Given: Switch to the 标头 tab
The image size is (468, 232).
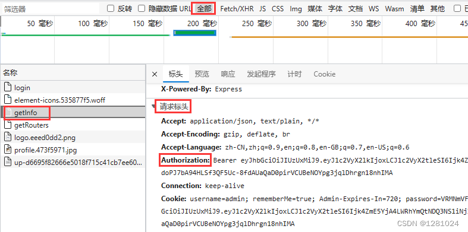Looking at the screenshot, I should pyautogui.click(x=176, y=74).
